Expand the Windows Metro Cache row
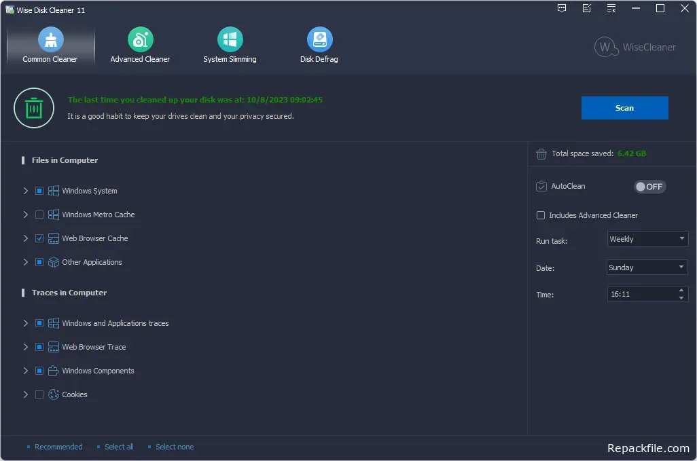The width and height of the screenshot is (697, 461). pyautogui.click(x=25, y=215)
